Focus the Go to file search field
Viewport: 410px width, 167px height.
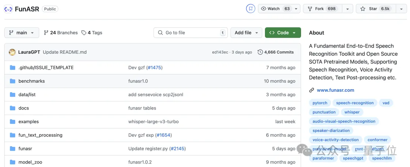click(191, 32)
